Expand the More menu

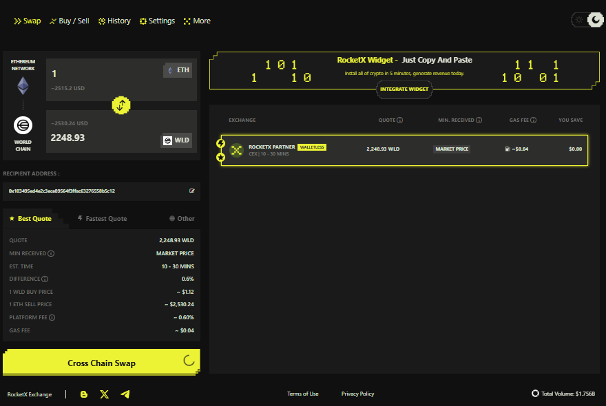click(197, 21)
